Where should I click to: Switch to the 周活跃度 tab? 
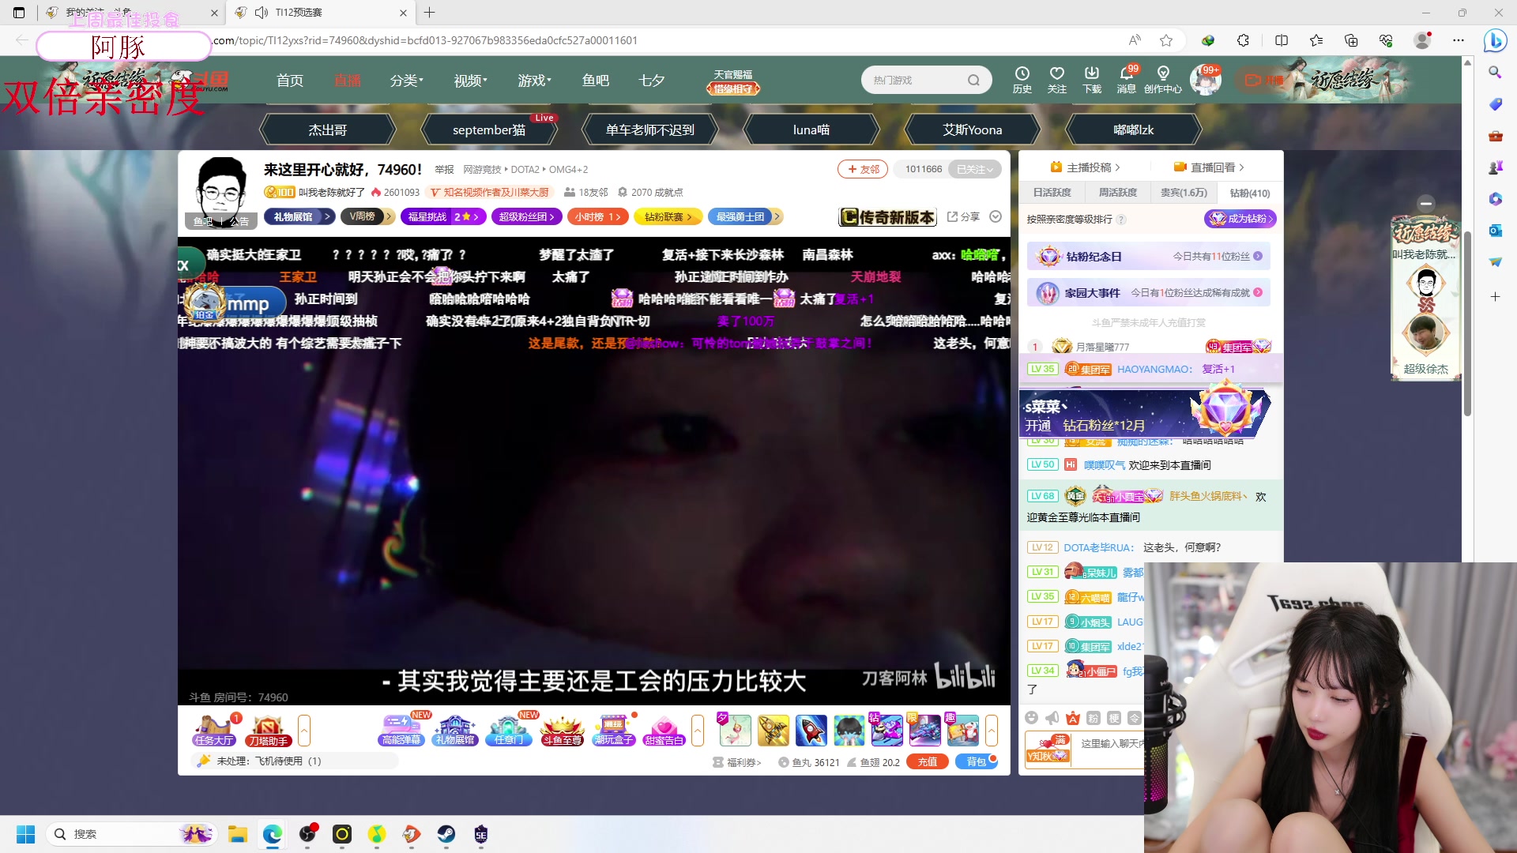coord(1117,193)
